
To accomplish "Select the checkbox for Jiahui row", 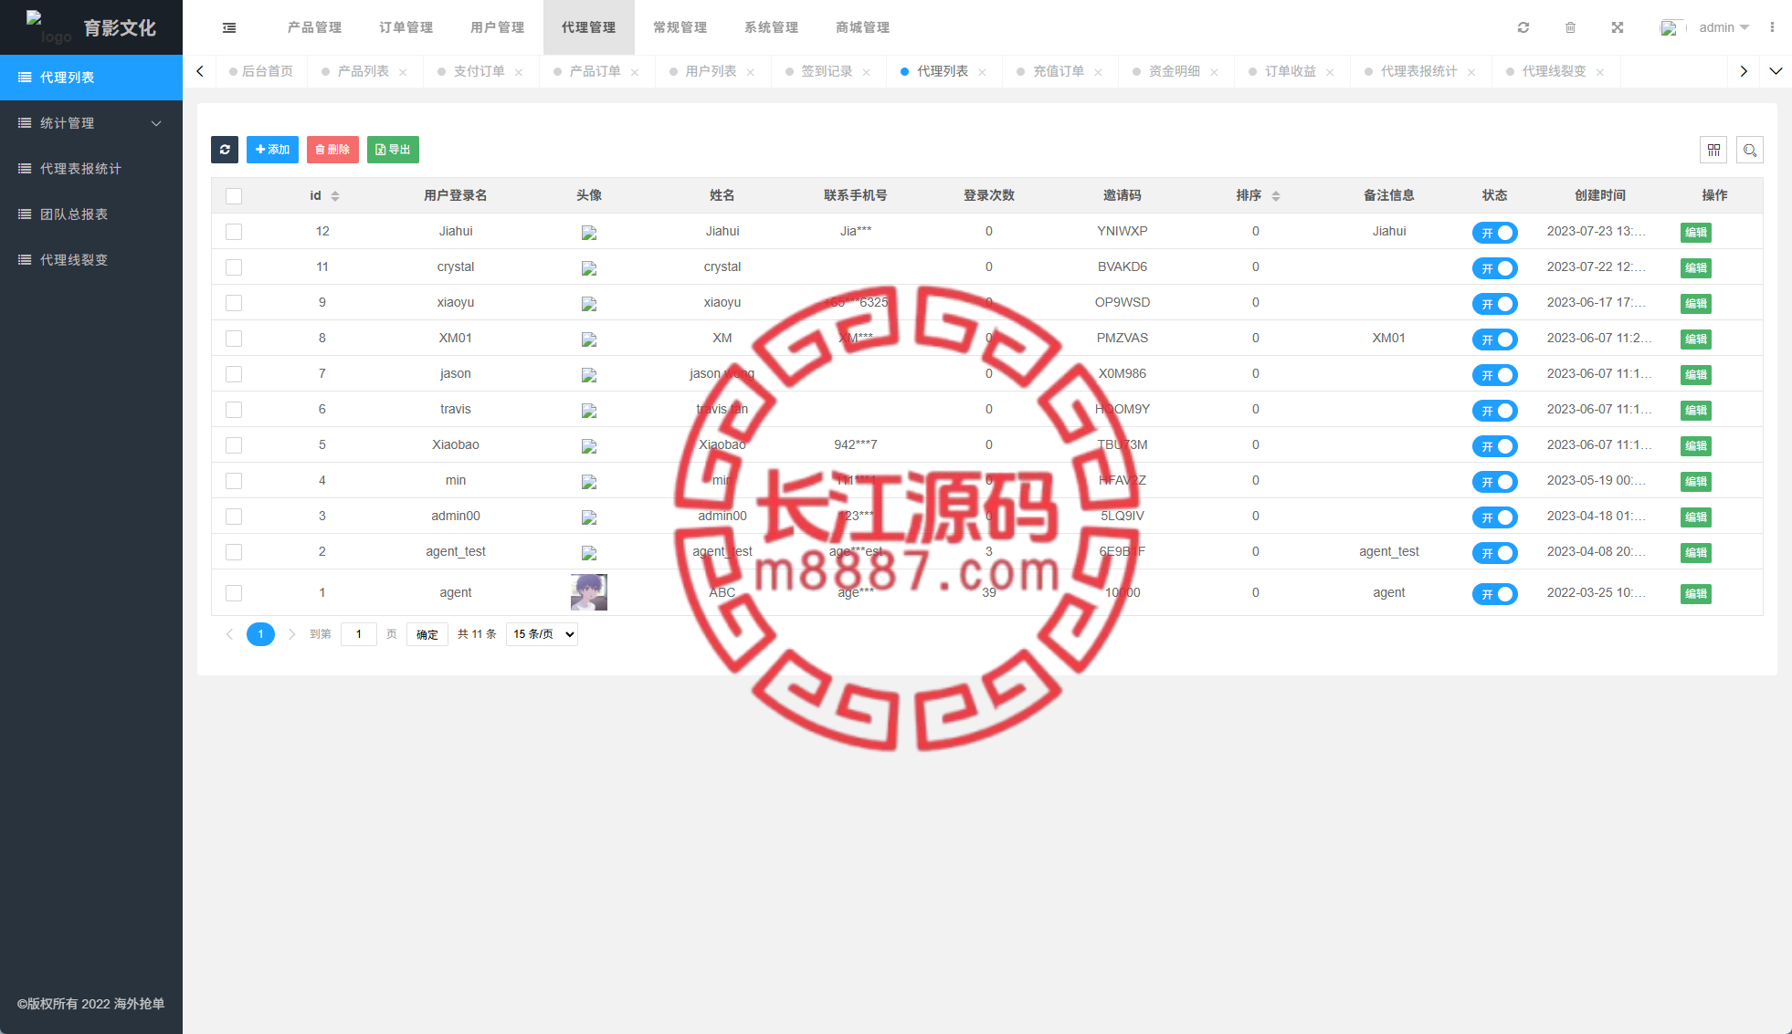I will tap(234, 232).
